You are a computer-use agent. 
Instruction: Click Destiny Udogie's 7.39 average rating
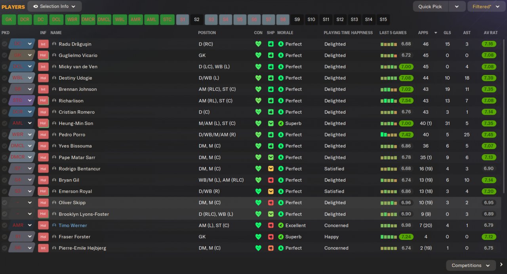click(488, 78)
